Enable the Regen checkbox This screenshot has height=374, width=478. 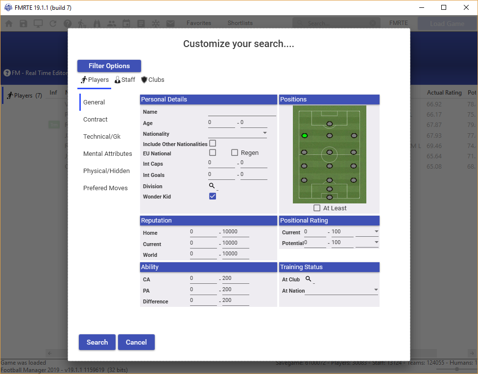235,152
